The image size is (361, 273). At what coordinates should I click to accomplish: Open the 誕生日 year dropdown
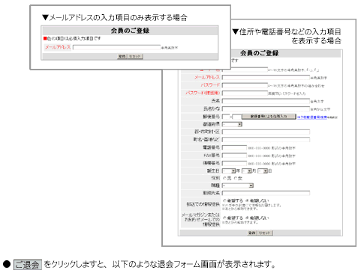[x=229, y=171]
